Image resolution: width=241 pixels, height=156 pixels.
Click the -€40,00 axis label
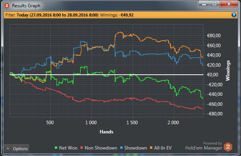215,94
